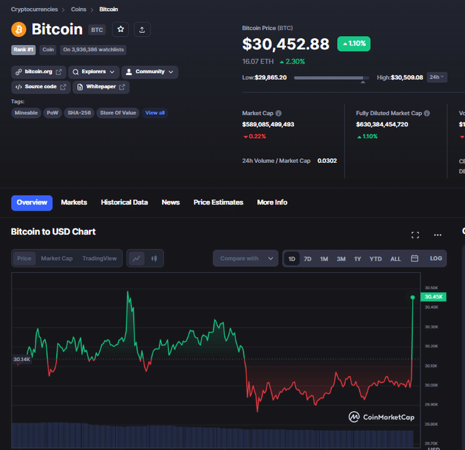Click the share upload icon
Image resolution: width=465 pixels, height=450 pixels.
point(142,29)
